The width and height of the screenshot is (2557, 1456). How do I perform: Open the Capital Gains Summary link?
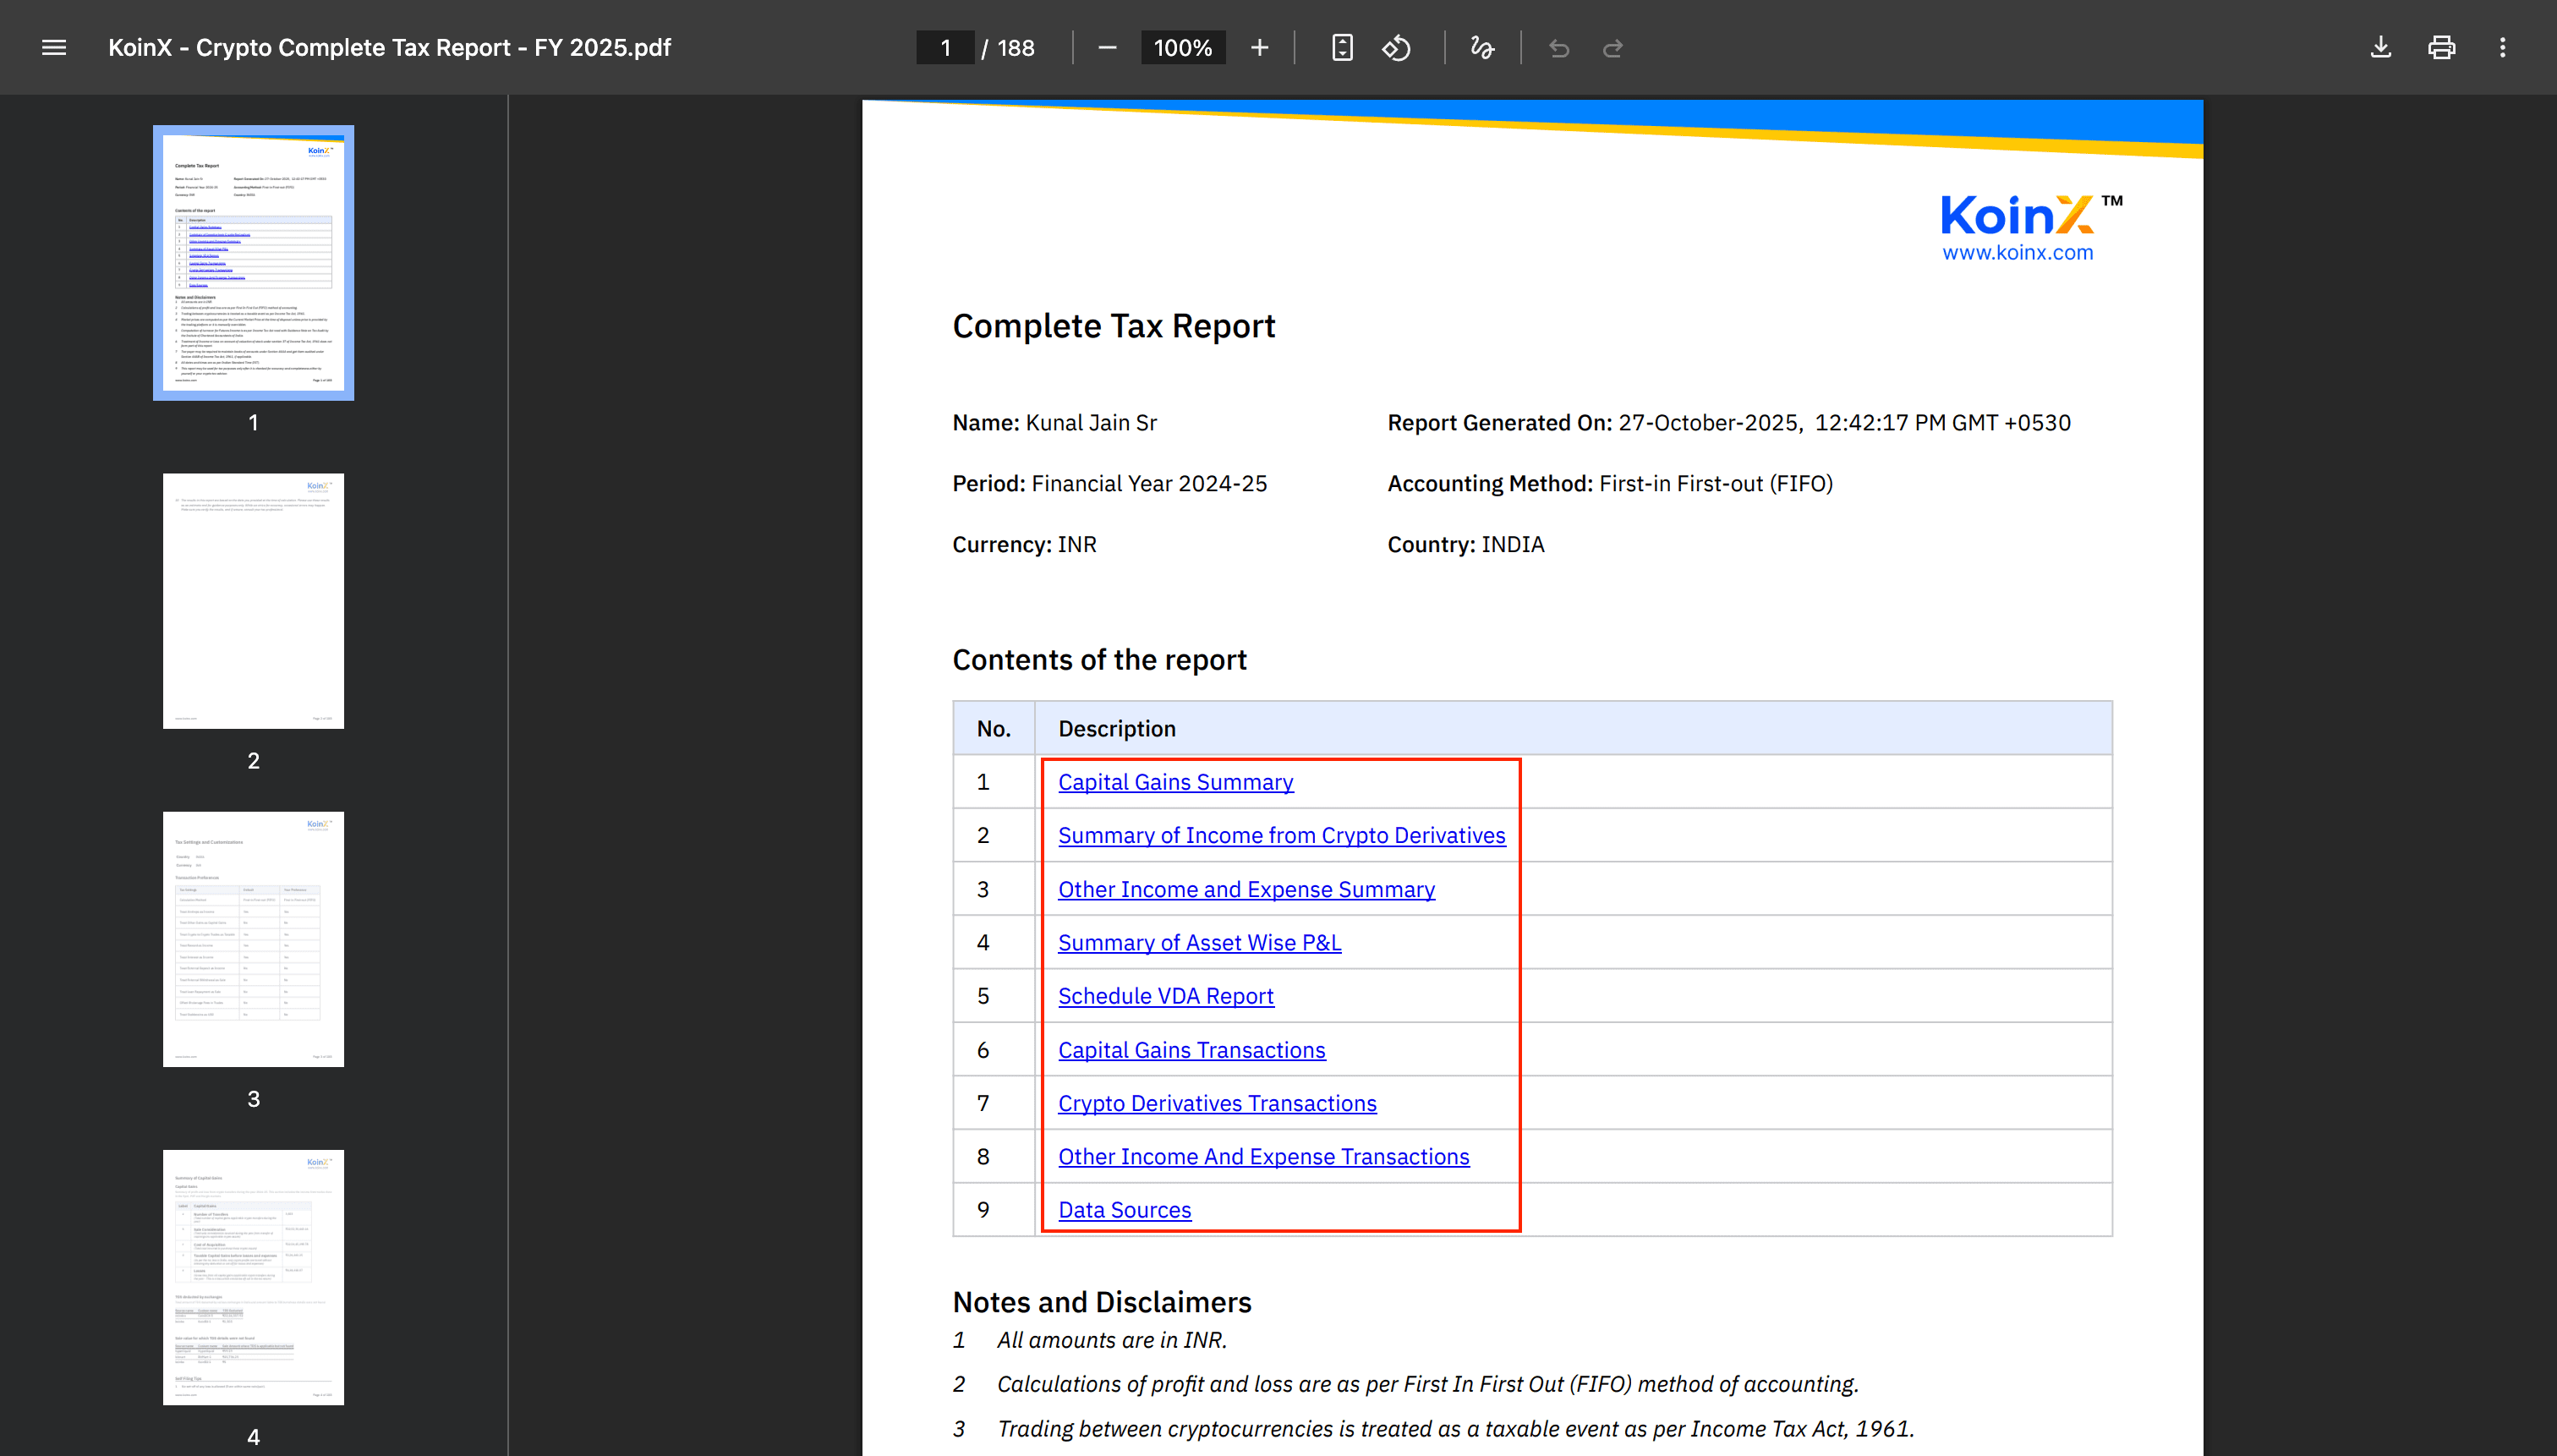1175,782
